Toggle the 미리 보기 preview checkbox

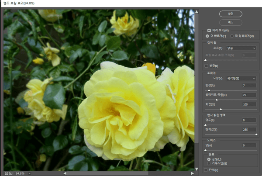(x=209, y=30)
